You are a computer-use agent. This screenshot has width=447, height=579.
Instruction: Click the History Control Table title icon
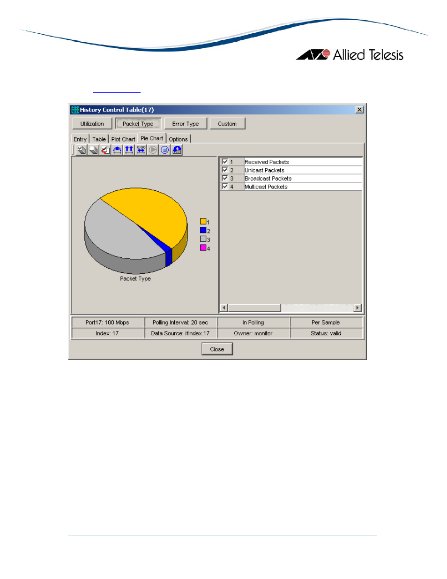pos(75,110)
